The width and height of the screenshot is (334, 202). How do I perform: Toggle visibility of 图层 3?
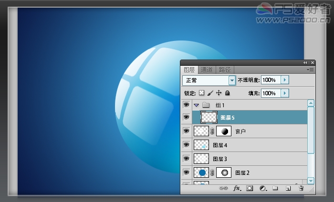click(x=187, y=159)
